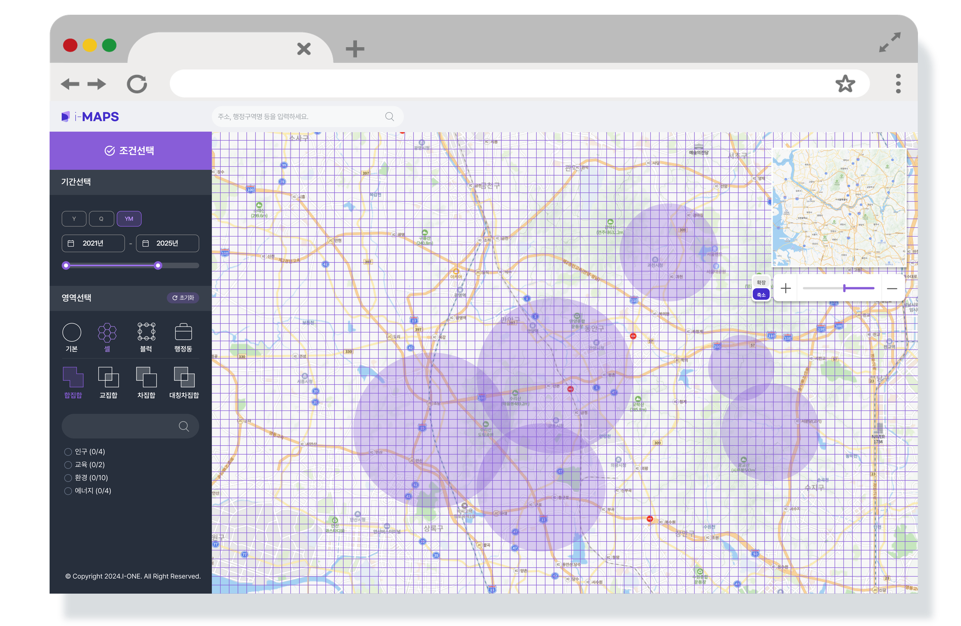Go forward with browser forward arrow

click(x=97, y=84)
